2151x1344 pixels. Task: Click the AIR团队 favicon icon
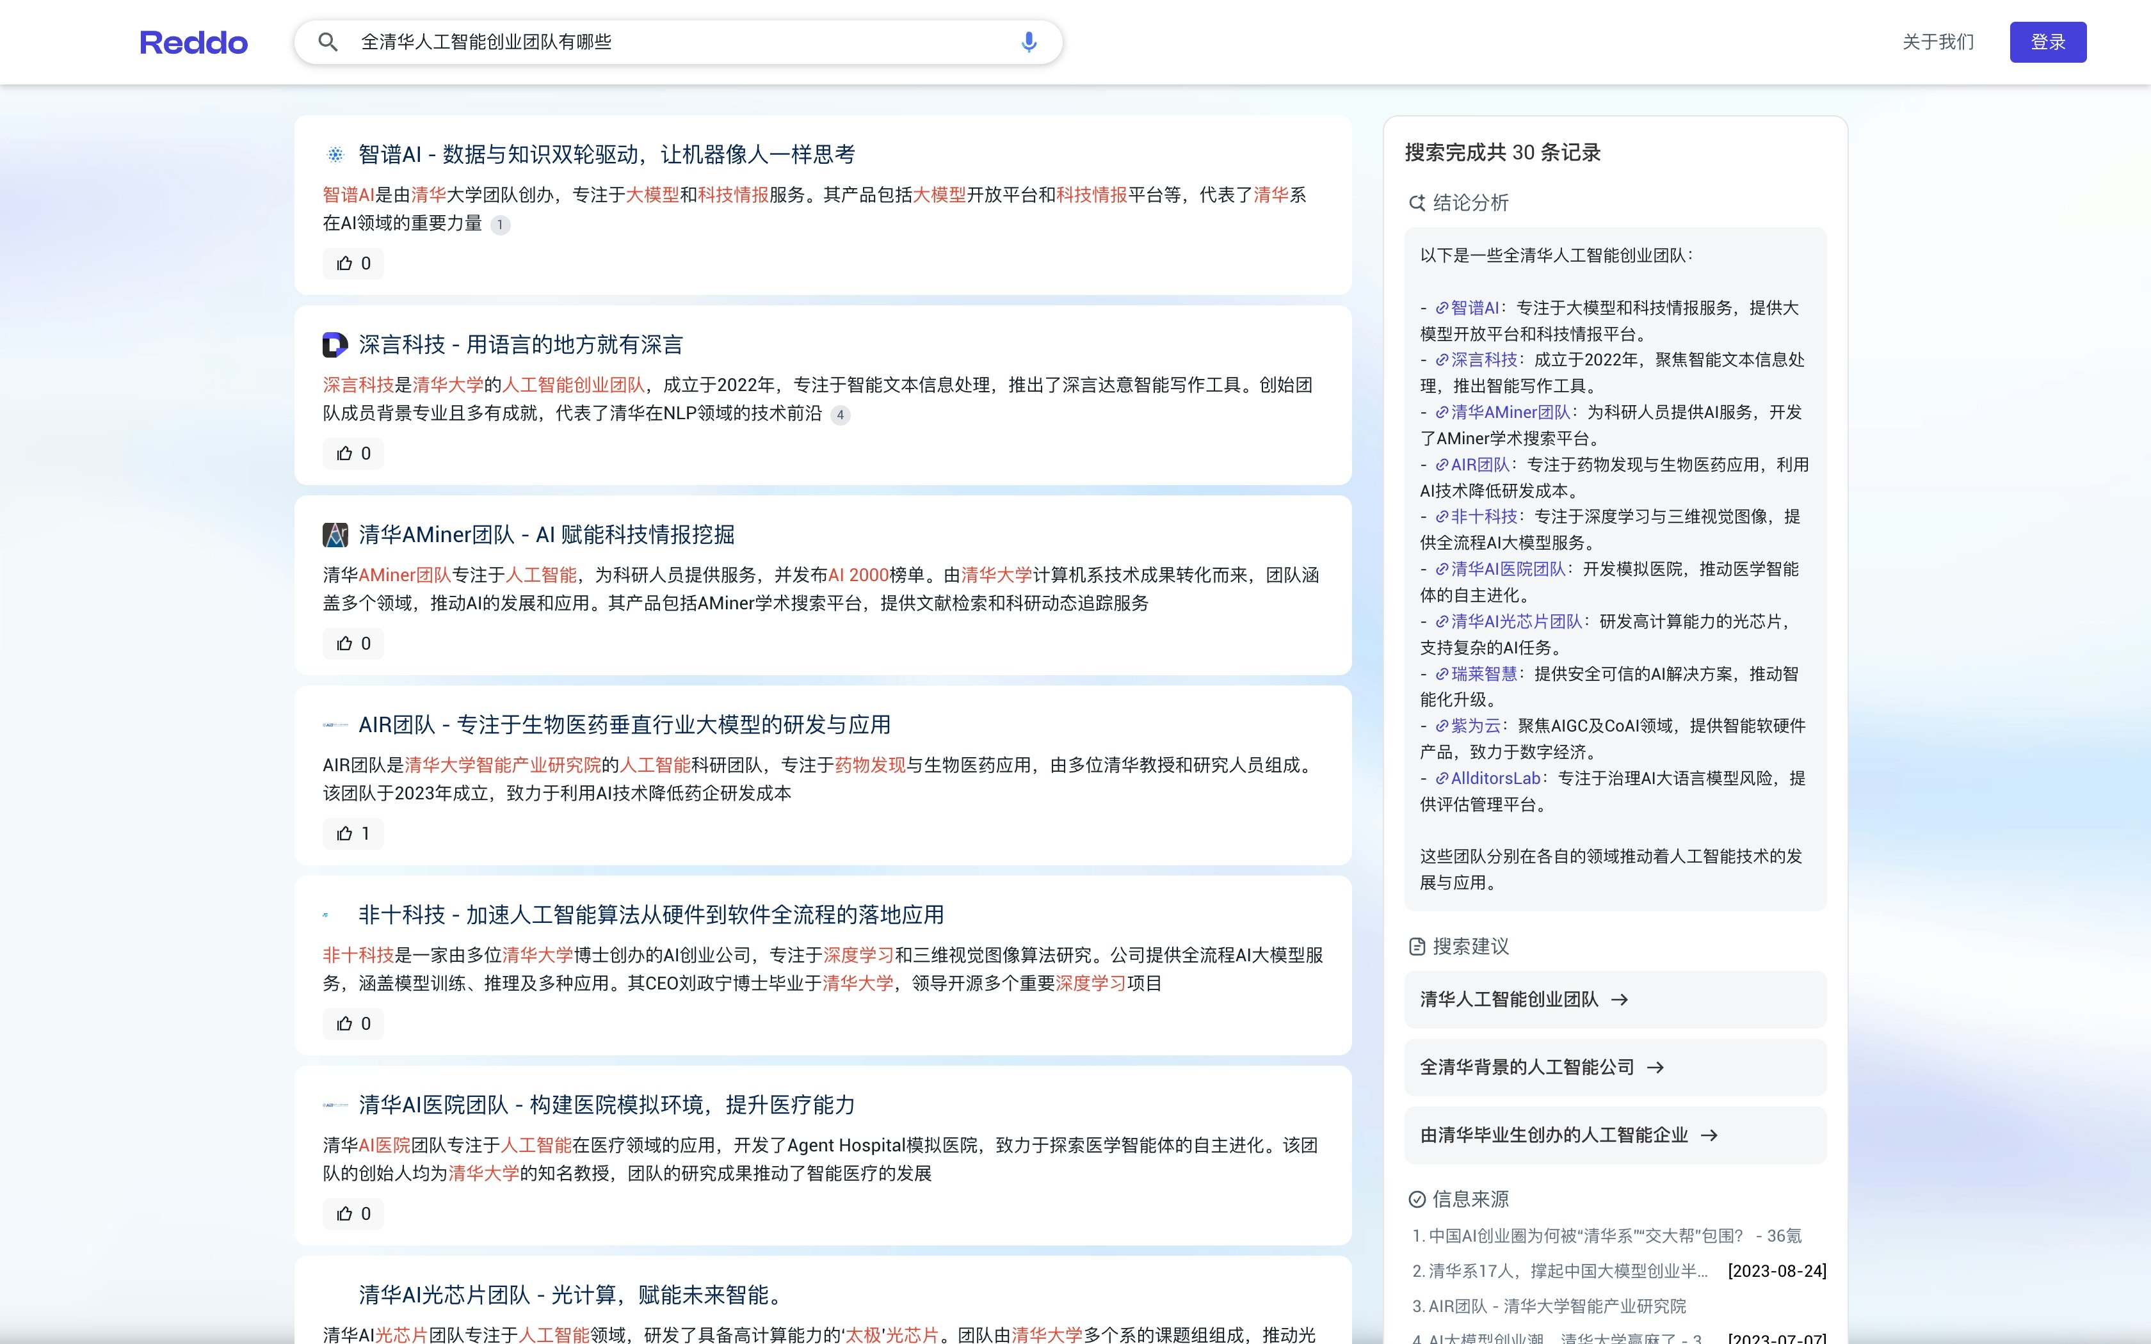pos(335,725)
